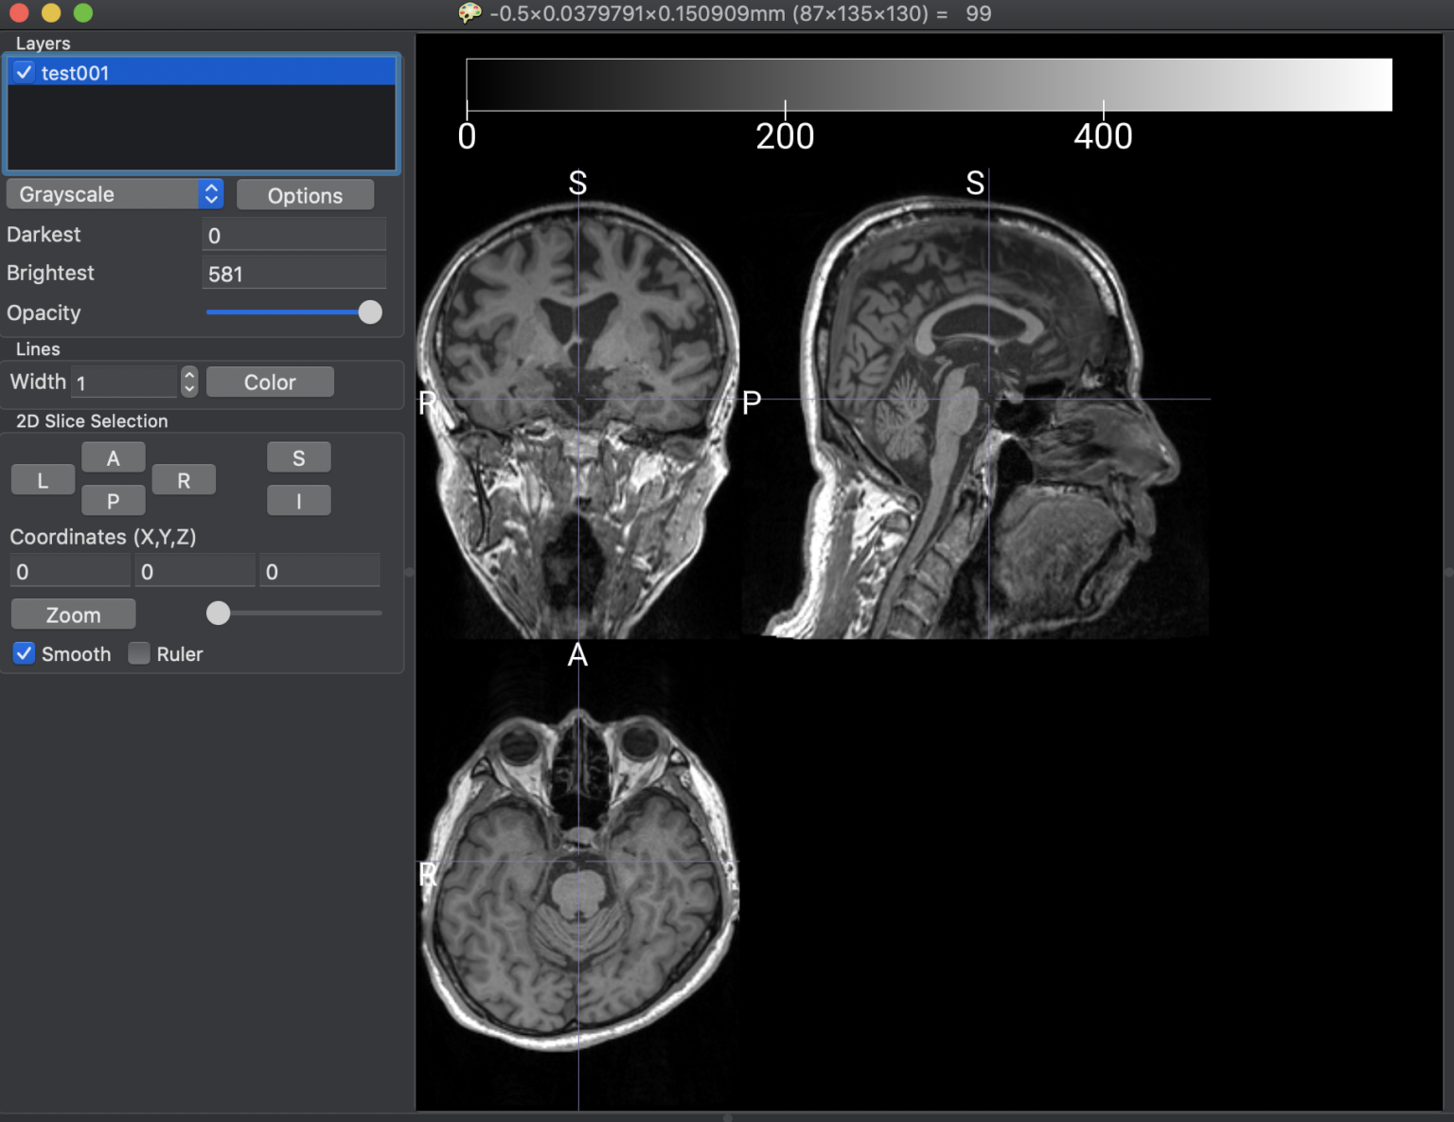Select the Inferior (I) slice view button

click(298, 500)
